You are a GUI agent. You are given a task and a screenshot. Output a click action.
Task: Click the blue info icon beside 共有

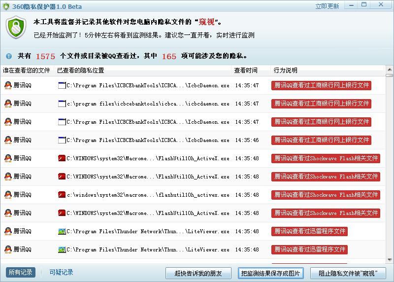[x=9, y=56]
